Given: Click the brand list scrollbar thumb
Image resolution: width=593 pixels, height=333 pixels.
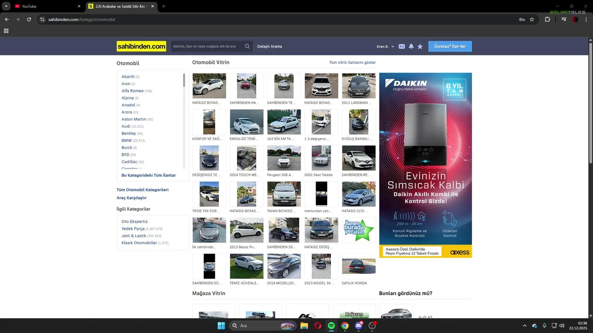Looking at the screenshot, I should click(184, 80).
